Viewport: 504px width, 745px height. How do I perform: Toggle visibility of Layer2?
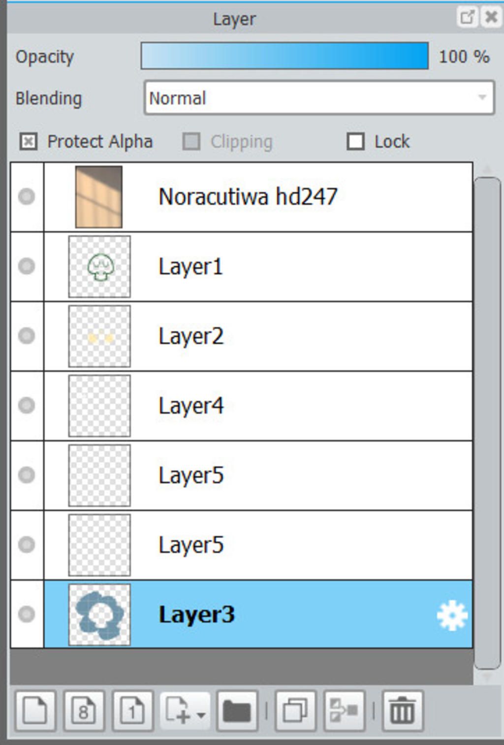coord(27,336)
